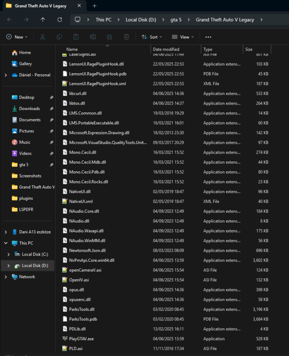289x356 pixels.
Task: Sort by the Type column header
Action: 208,49
